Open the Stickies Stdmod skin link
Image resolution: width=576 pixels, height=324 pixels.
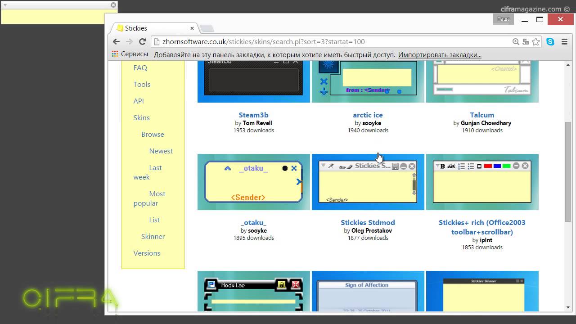[368, 222]
